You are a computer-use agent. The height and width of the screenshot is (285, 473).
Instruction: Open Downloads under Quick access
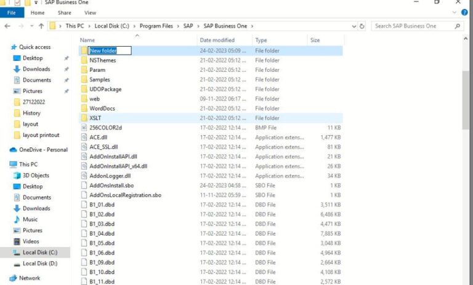click(36, 69)
